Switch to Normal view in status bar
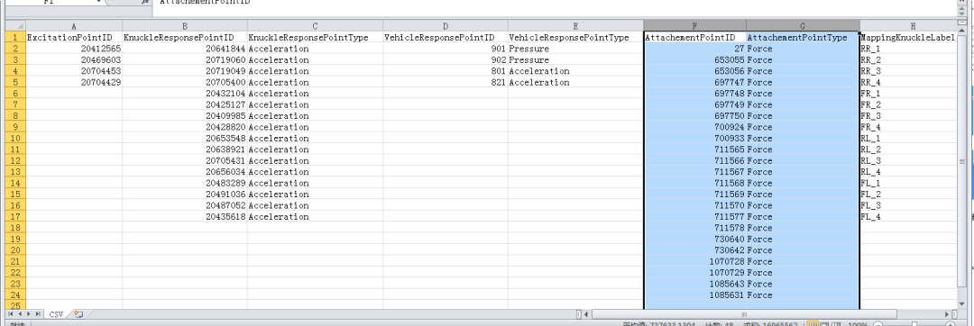974x326 pixels. pyautogui.click(x=813, y=323)
